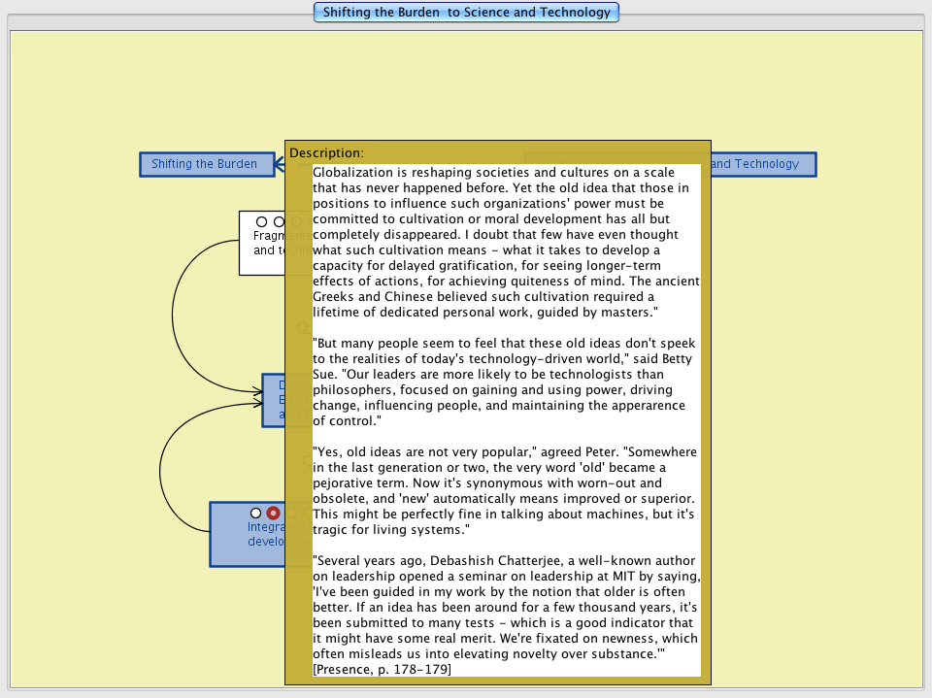
Task: Click the title button 'Shifting the Burden to Science and Technology'
Action: click(x=466, y=13)
